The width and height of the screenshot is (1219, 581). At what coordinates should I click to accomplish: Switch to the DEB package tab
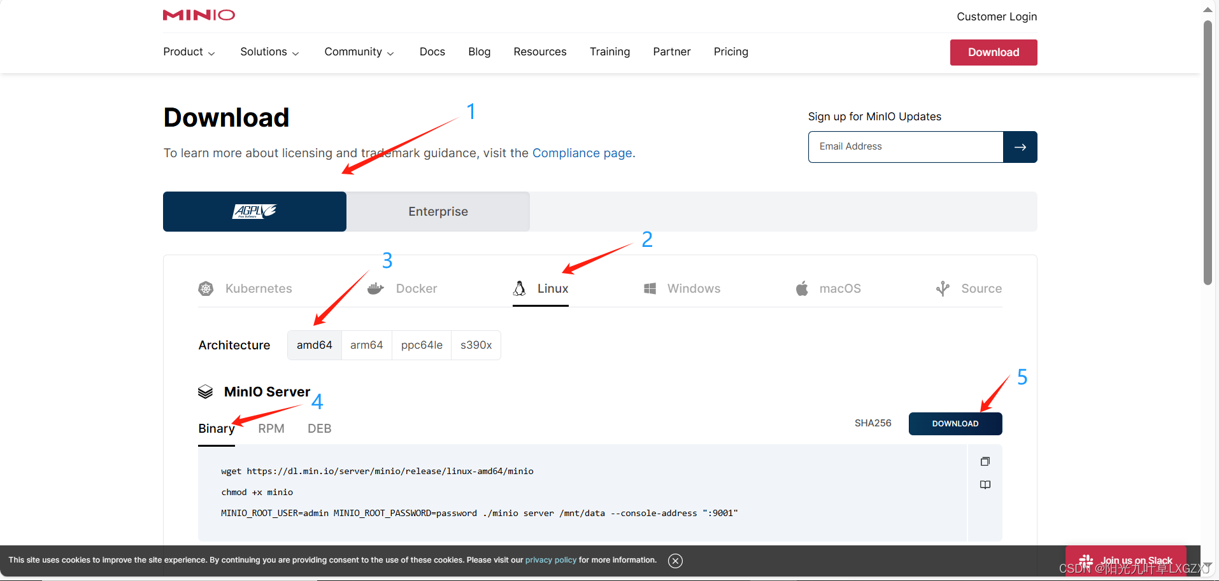(x=320, y=429)
